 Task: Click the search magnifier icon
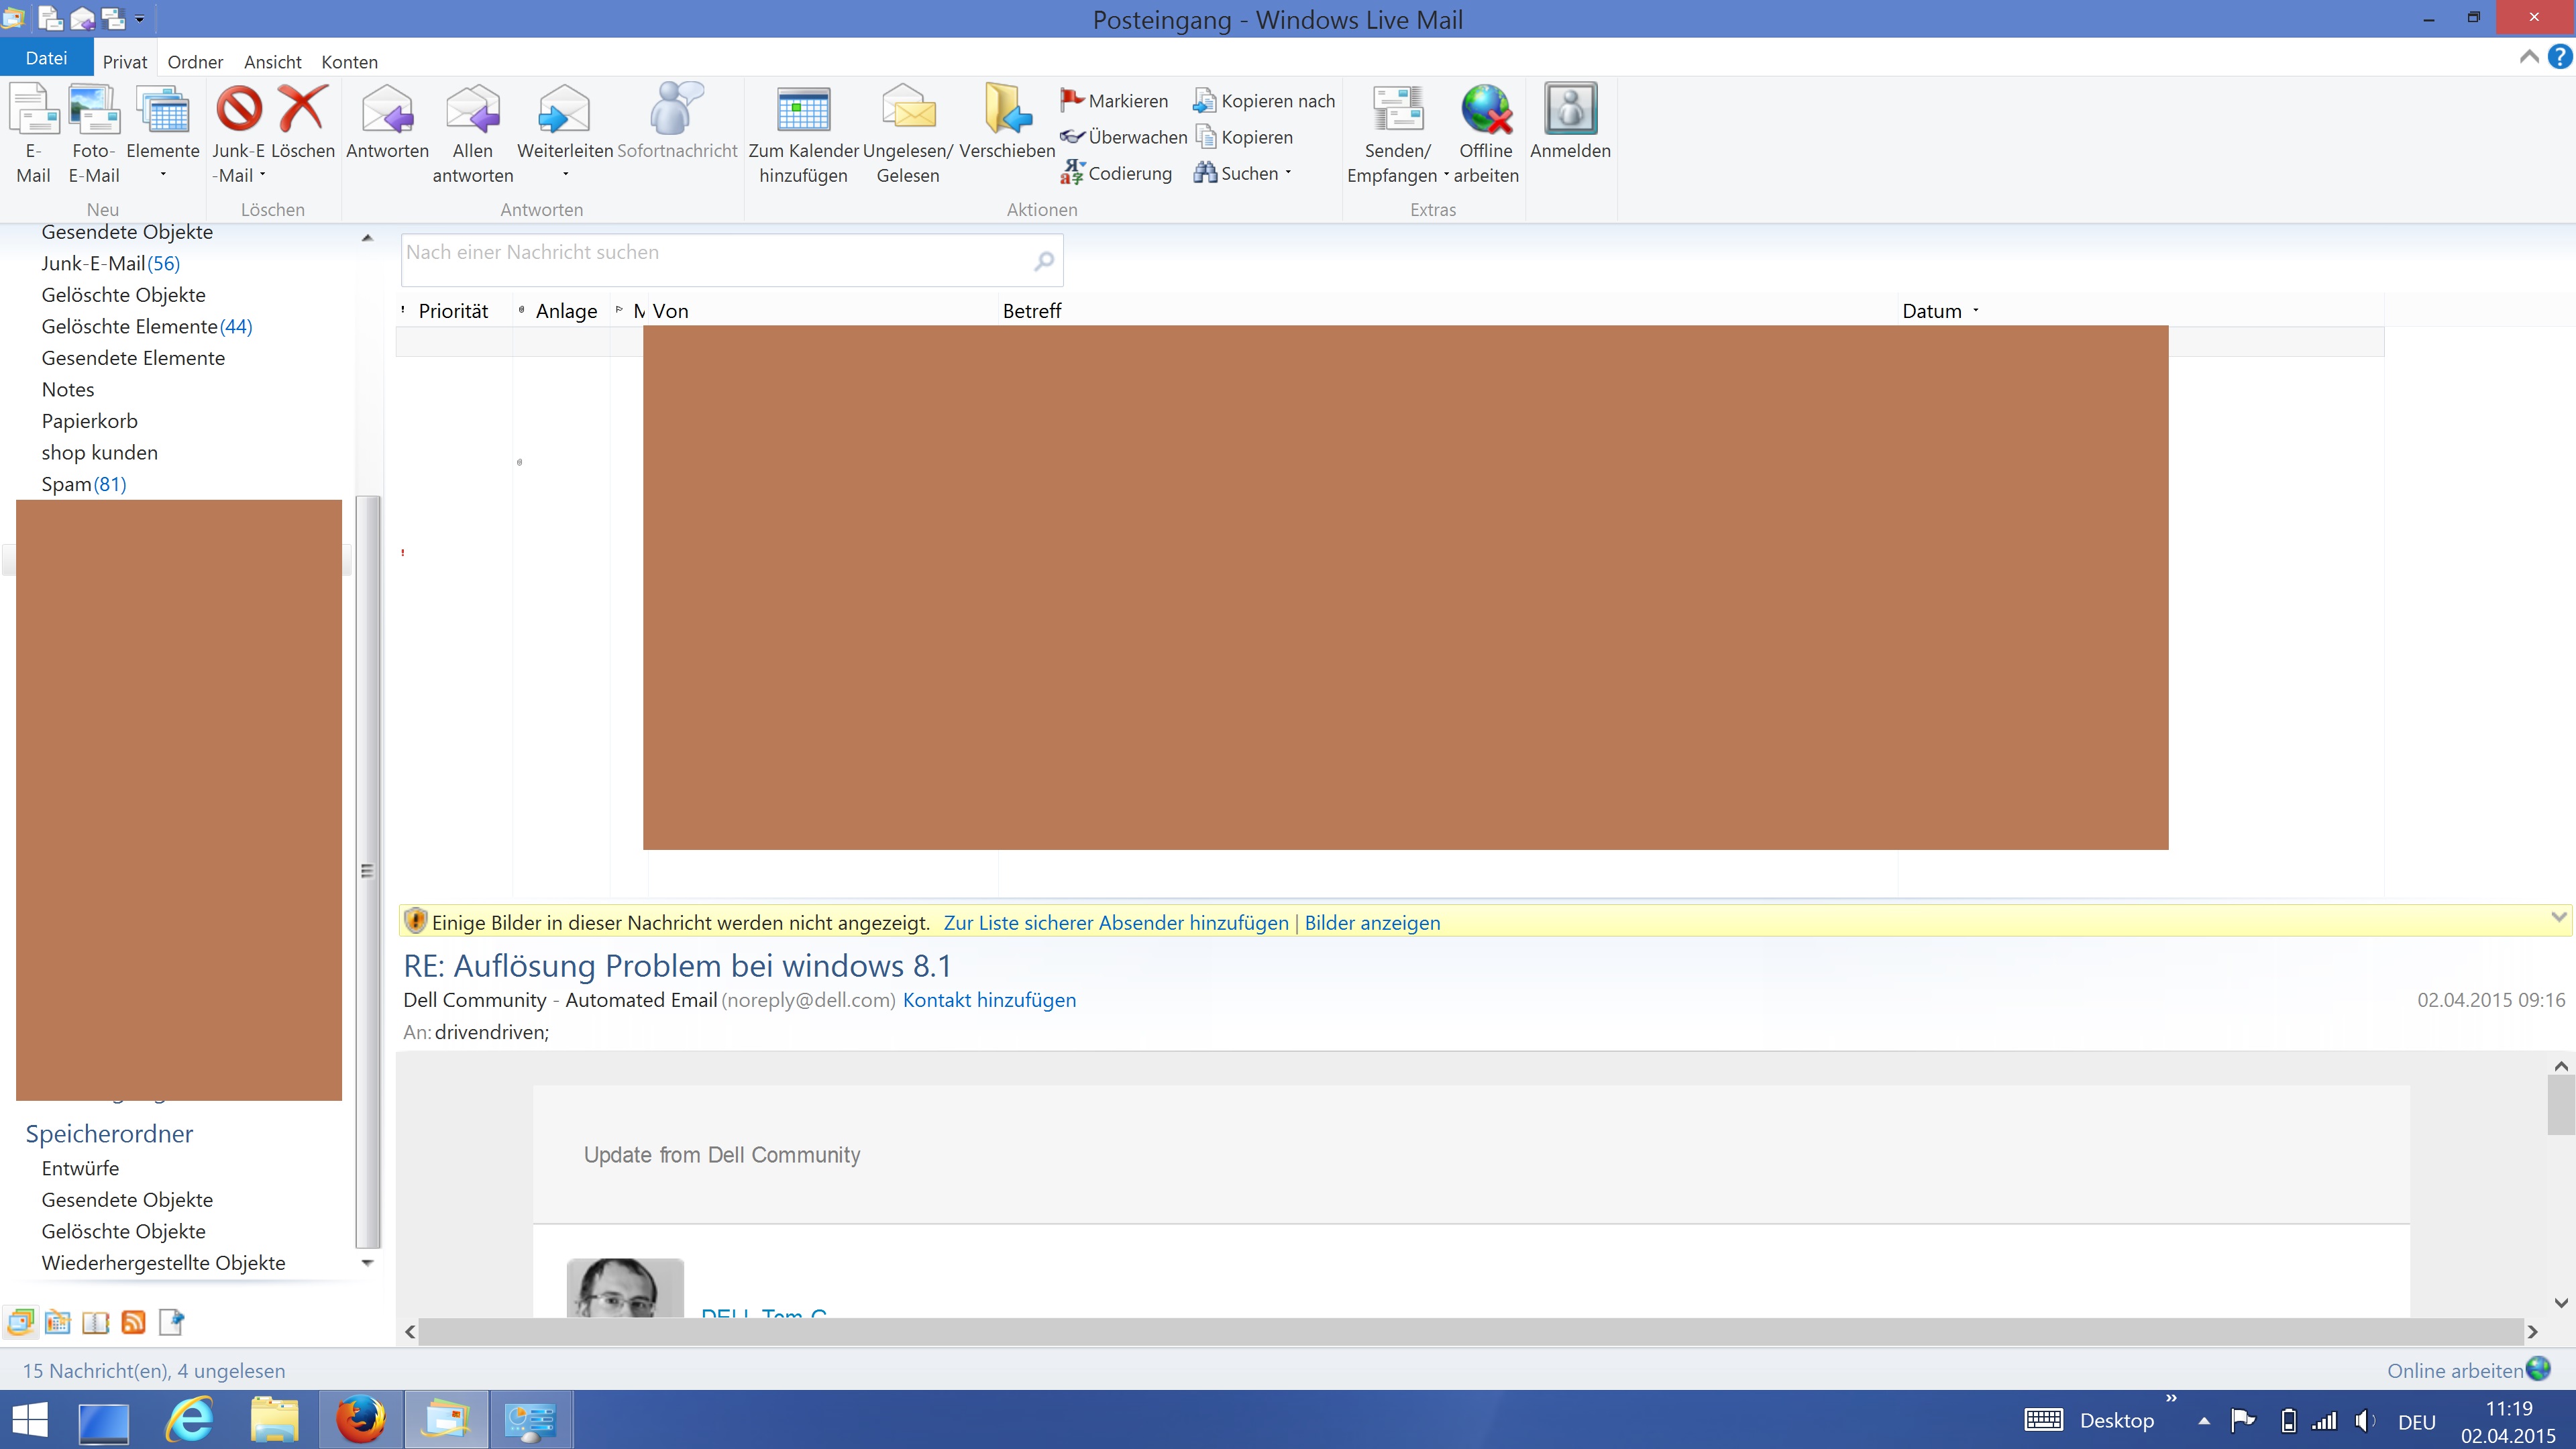1043,261
